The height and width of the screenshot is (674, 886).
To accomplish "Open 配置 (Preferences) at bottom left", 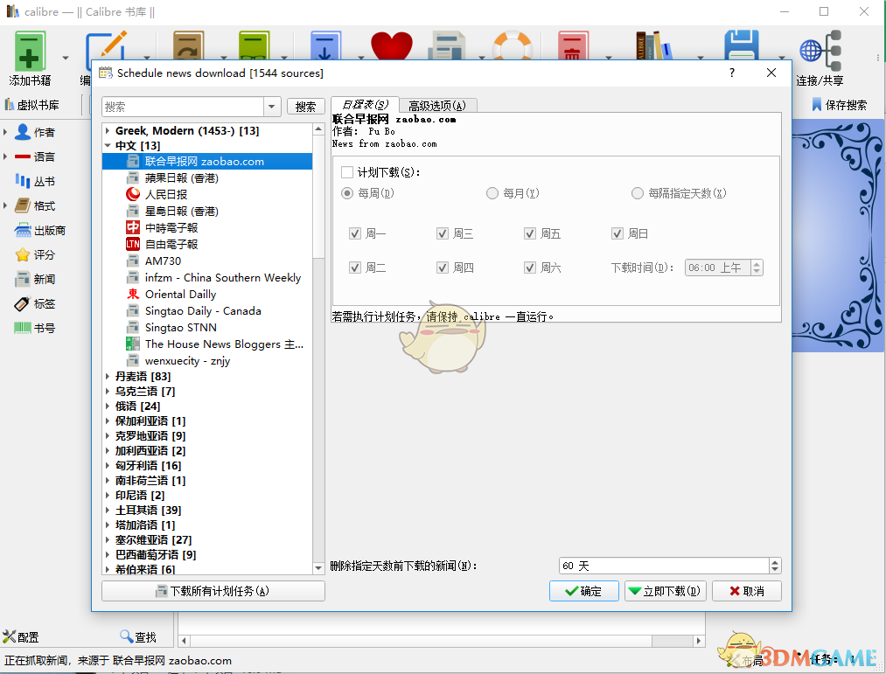I will (x=24, y=636).
